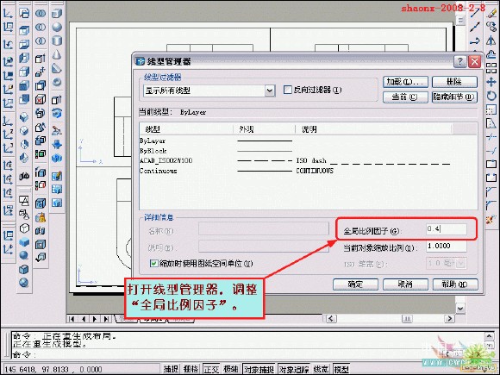500x375 pixels.
Task: Click the 当前(C) set current button
Action: tap(405, 97)
